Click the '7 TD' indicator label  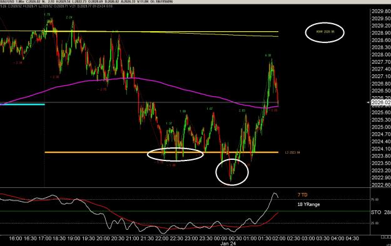(x=302, y=195)
